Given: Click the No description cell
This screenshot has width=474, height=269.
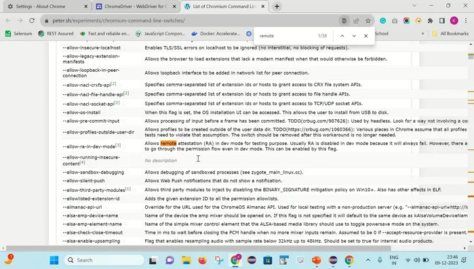Looking at the screenshot, I should pyautogui.click(x=161, y=161).
